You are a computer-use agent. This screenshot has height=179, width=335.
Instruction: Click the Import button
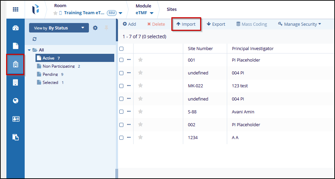coord(186,24)
